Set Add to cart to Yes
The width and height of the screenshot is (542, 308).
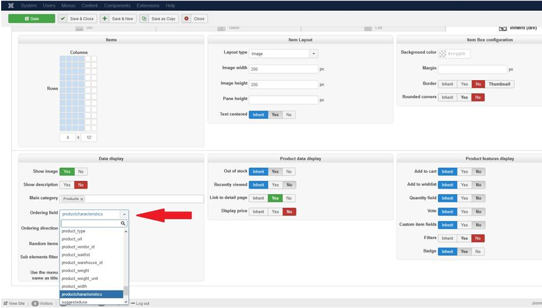click(x=464, y=171)
